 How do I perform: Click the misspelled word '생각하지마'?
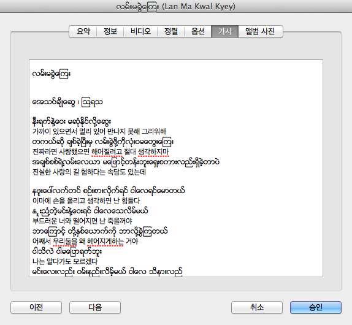pos(153,151)
